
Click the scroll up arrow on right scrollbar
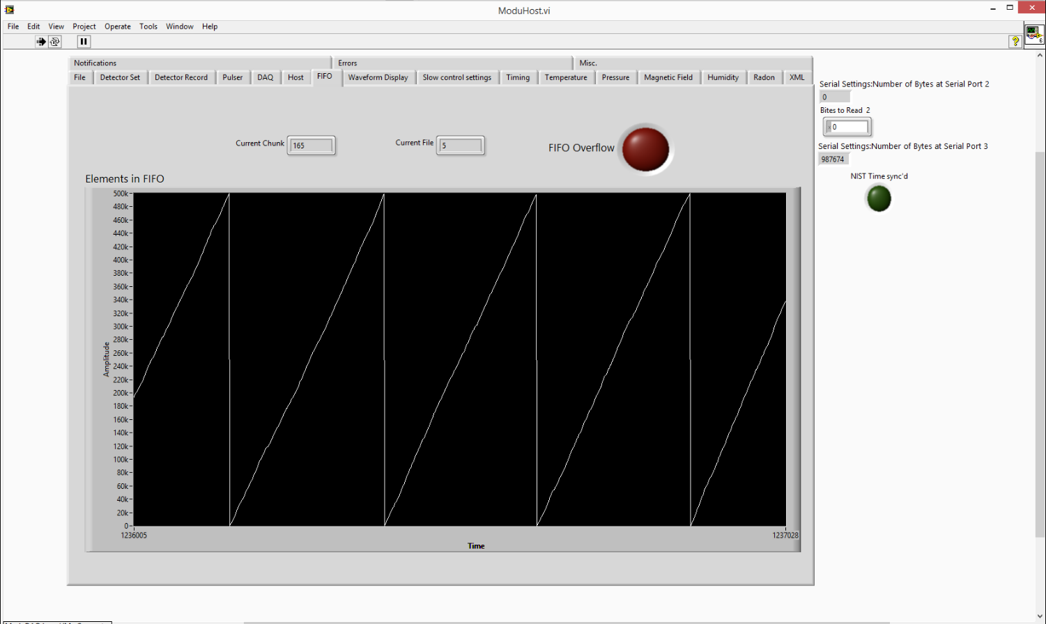(1040, 55)
